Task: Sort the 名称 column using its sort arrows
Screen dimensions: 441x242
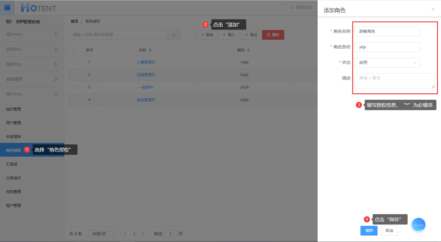Action: (150, 50)
